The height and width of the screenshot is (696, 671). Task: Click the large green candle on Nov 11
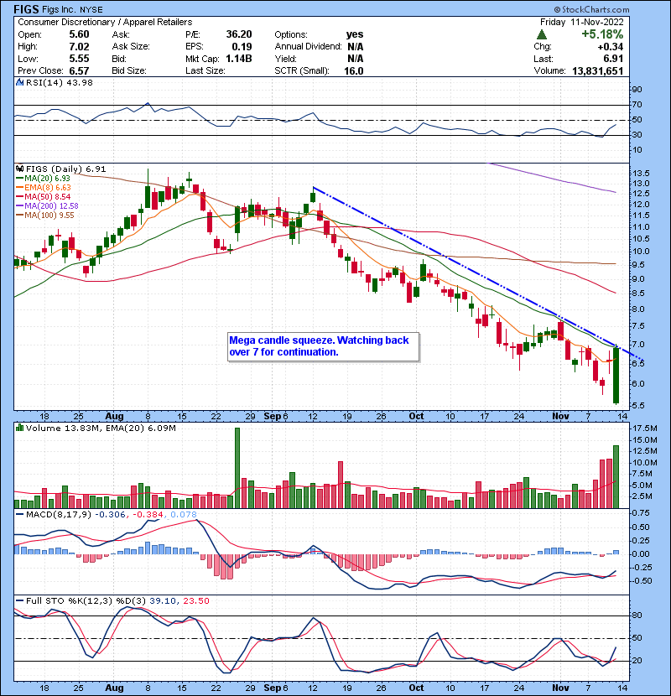pos(616,376)
